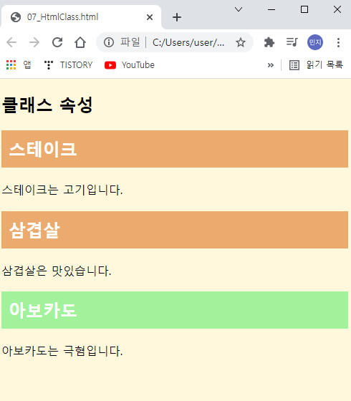This screenshot has height=401, width=351.
Task: Go forward using the forward arrow
Action: pos(34,42)
